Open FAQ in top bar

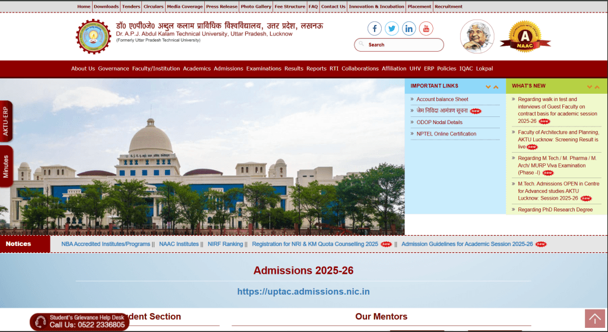click(313, 7)
